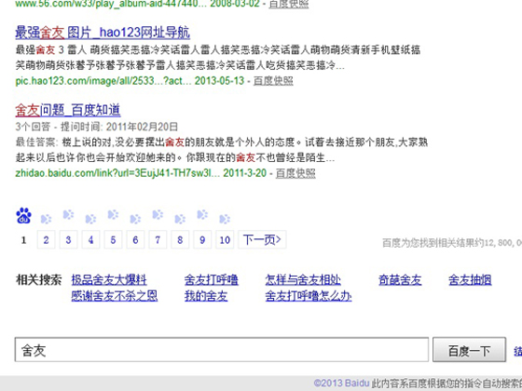522x391 pixels.
Task: Go to results page 2
Action: click(46, 240)
